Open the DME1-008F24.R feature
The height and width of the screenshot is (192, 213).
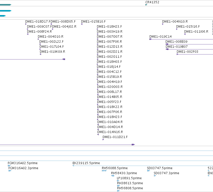point(39,32)
